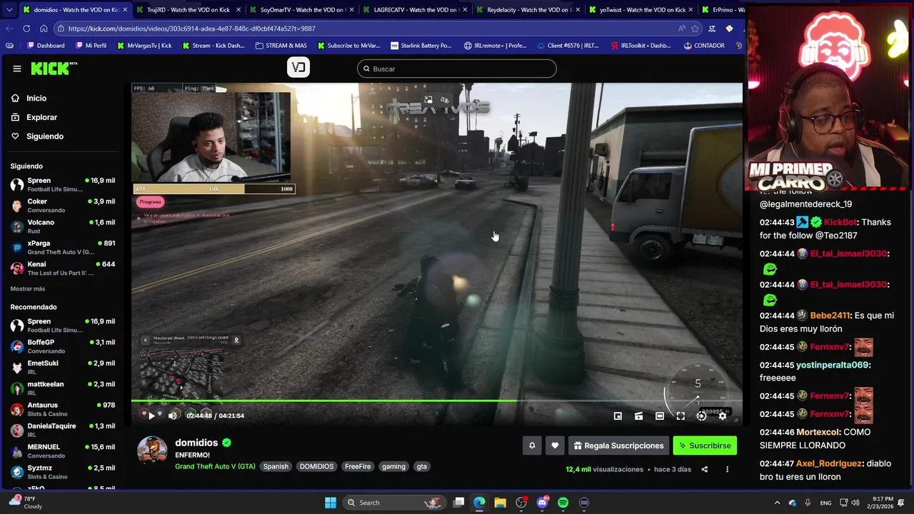Switch to Reydelacity browser tab
Screen dimensions: 914x514
tap(529, 10)
